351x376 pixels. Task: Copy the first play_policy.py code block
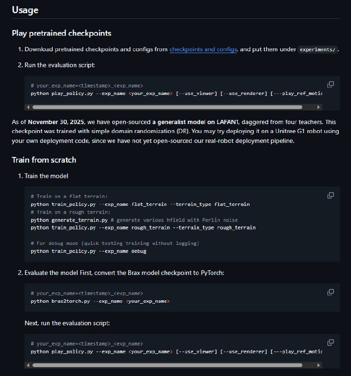coord(331,85)
